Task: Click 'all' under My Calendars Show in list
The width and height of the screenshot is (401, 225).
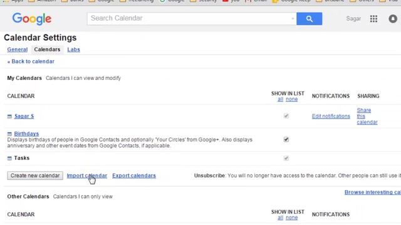Action: [x=280, y=99]
